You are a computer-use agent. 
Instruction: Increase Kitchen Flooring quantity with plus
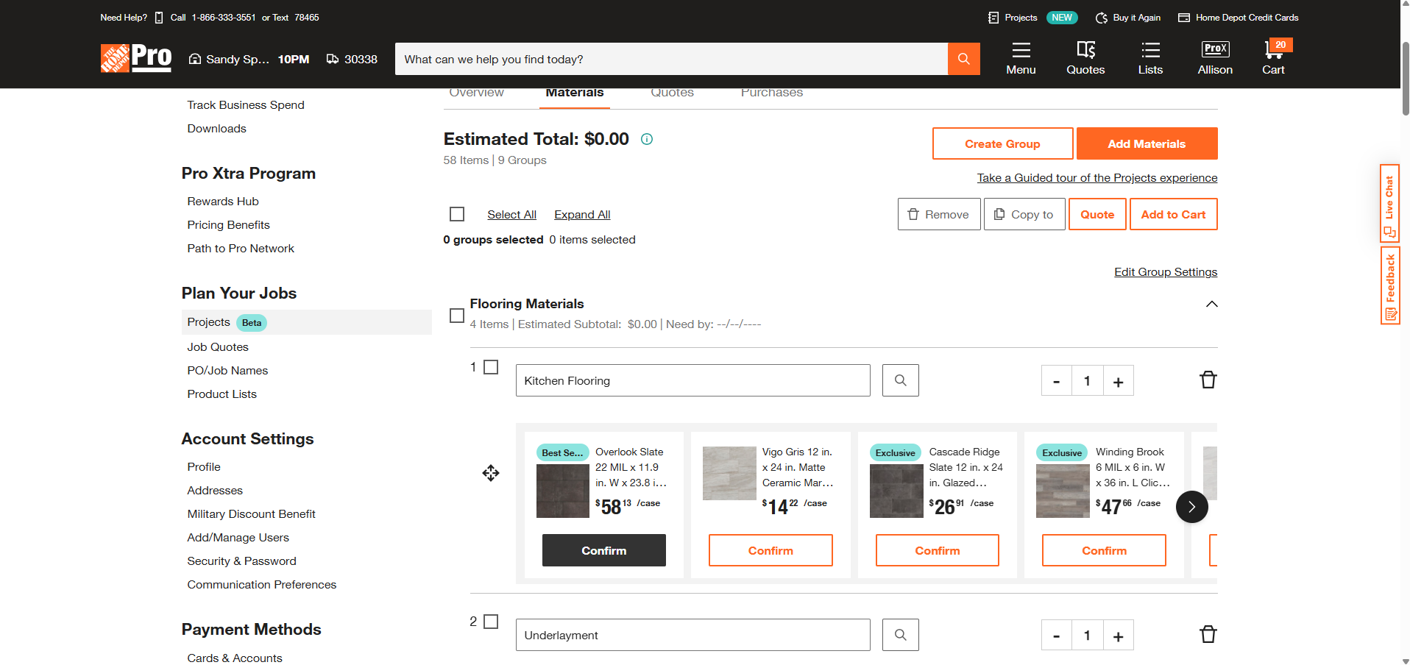[1118, 381]
